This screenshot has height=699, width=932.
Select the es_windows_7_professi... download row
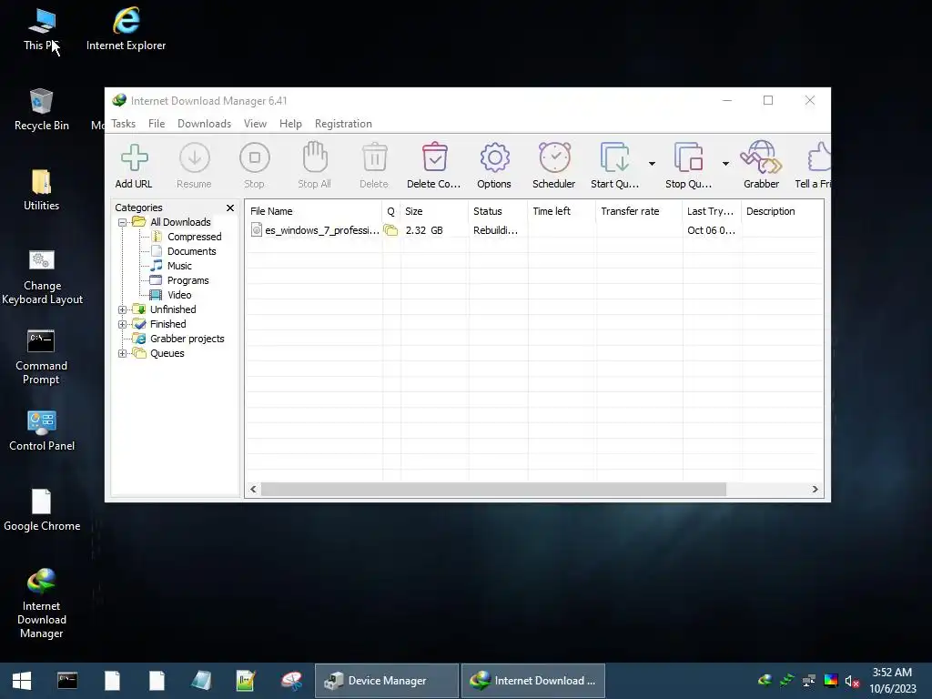pyautogui.click(x=534, y=230)
